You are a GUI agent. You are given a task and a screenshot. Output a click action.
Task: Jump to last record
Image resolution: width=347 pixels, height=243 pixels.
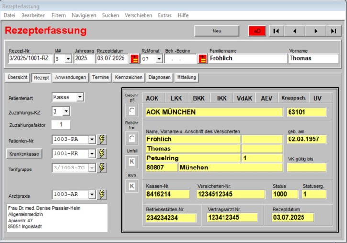tap(334, 31)
